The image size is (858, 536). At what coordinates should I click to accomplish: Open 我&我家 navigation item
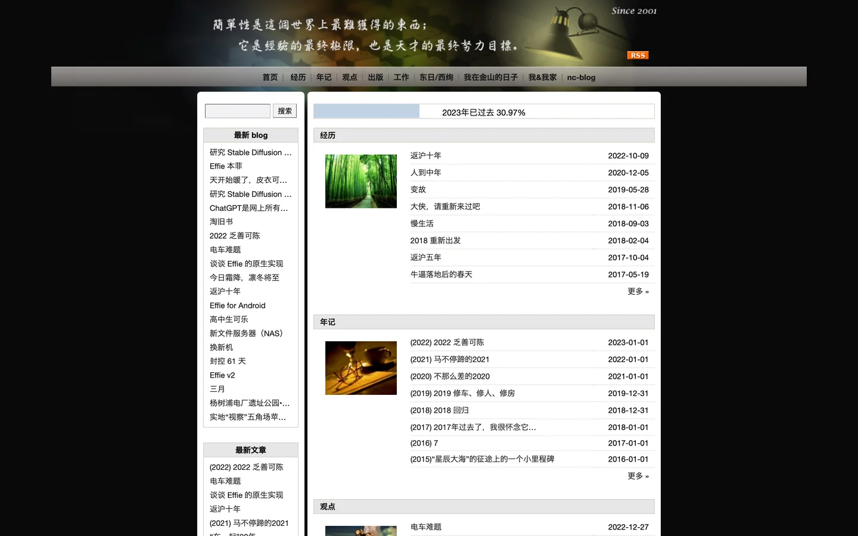point(542,77)
